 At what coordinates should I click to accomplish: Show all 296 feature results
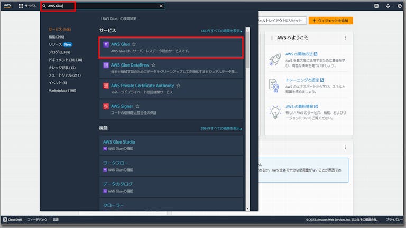[222, 128]
